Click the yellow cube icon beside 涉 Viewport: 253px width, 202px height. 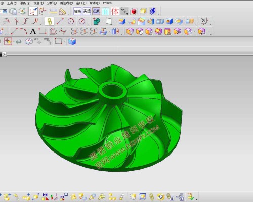point(143,11)
